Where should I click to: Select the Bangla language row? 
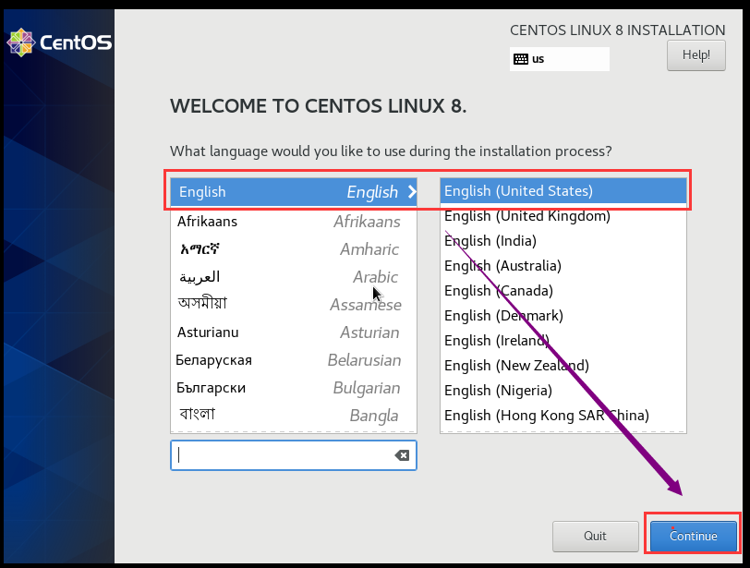pyautogui.click(x=293, y=416)
